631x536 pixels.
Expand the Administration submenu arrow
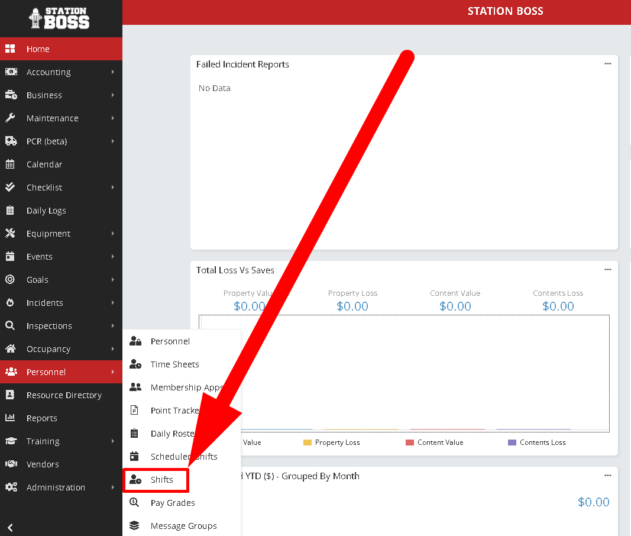[x=112, y=487]
